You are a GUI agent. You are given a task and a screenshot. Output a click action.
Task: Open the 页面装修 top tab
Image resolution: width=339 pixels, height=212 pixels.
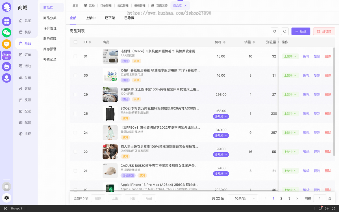[159, 6]
